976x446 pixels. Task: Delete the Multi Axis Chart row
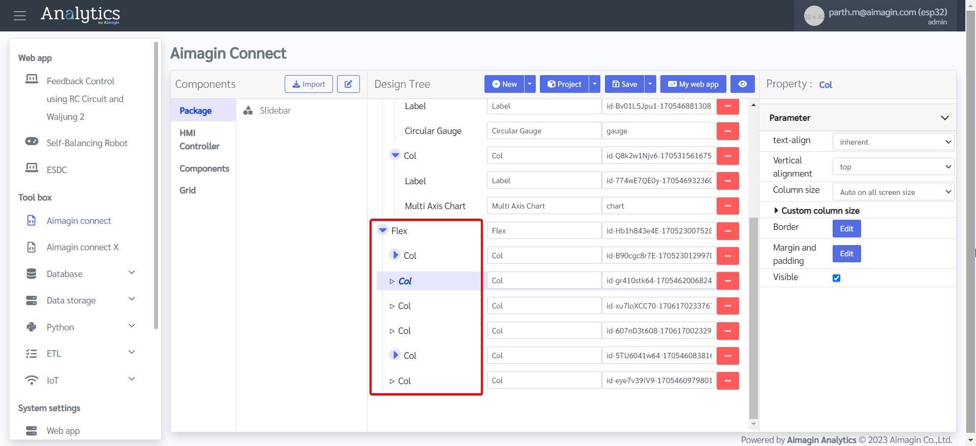pyautogui.click(x=728, y=206)
